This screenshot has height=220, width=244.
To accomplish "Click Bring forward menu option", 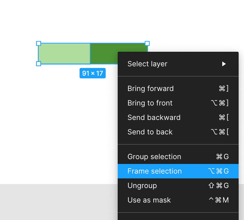I will pyautogui.click(x=150, y=89).
